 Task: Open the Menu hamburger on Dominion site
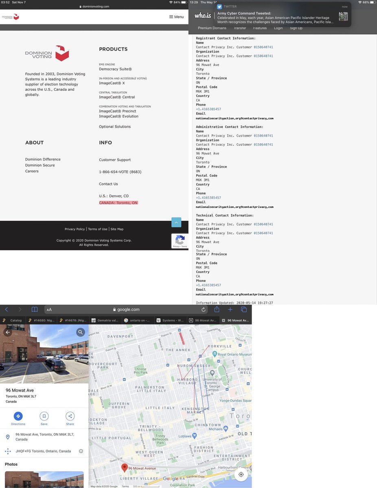176,17
